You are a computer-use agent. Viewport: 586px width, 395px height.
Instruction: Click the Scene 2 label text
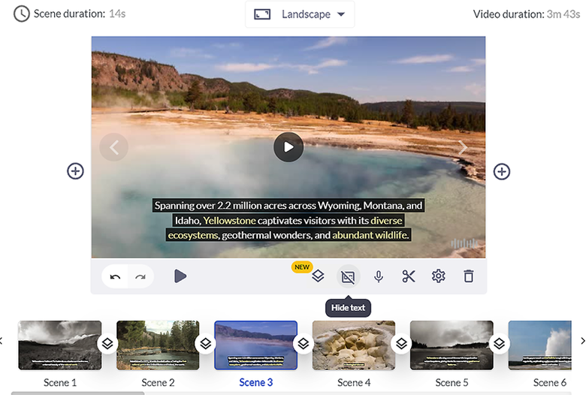pyautogui.click(x=158, y=383)
